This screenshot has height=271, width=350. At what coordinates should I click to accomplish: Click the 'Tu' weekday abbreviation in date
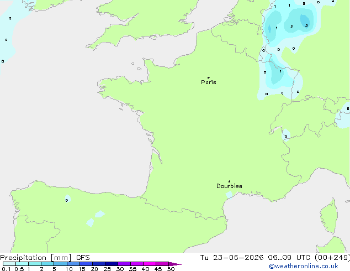[204, 258]
